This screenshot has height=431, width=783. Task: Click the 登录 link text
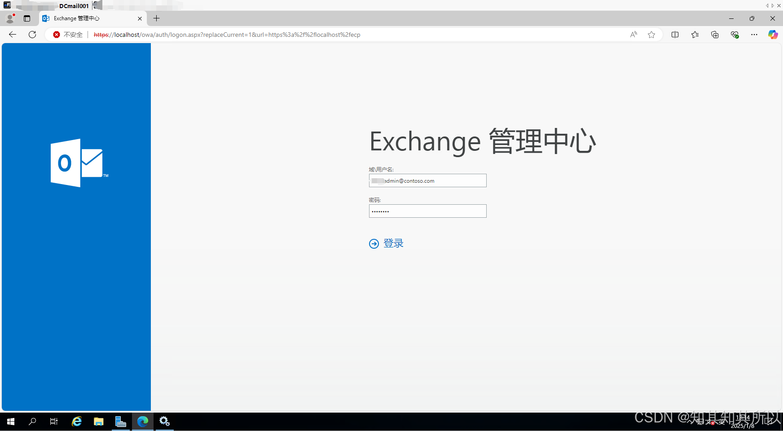[x=393, y=243]
